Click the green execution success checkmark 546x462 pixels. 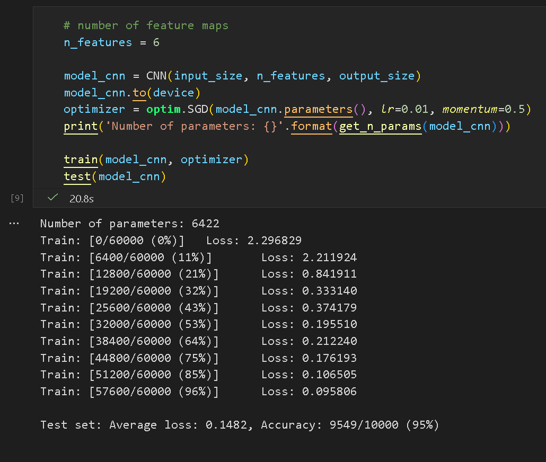tap(52, 198)
